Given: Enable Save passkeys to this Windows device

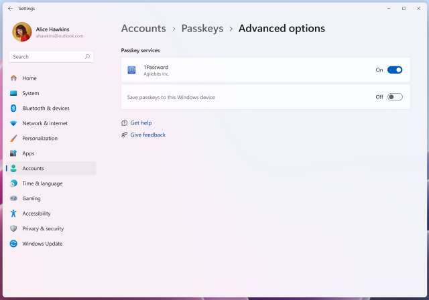Looking at the screenshot, I should click(x=395, y=97).
